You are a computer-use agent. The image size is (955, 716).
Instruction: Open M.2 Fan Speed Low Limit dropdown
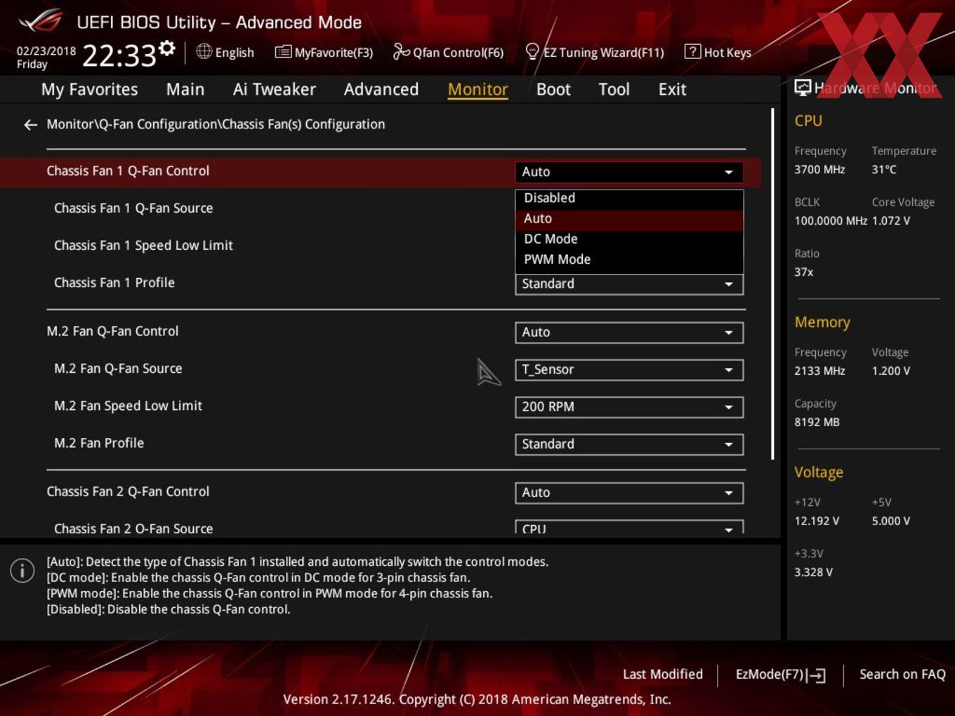tap(629, 407)
